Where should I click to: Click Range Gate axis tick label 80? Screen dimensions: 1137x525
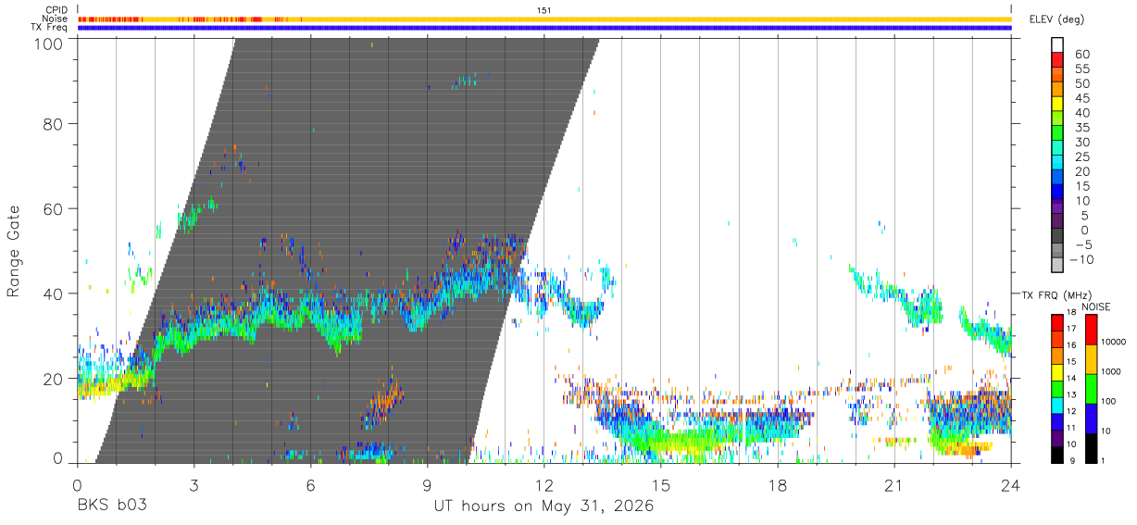(56, 124)
